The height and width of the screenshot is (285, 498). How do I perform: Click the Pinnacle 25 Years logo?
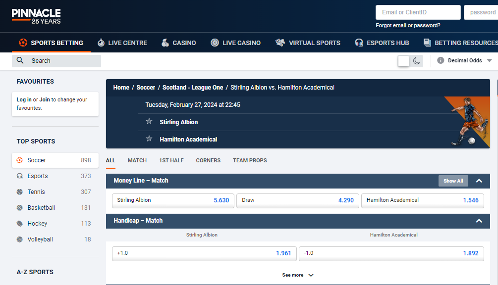36,16
